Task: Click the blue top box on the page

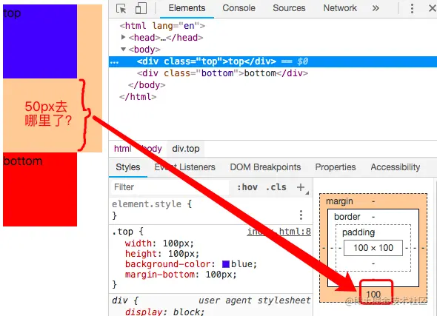Action: tap(40, 41)
